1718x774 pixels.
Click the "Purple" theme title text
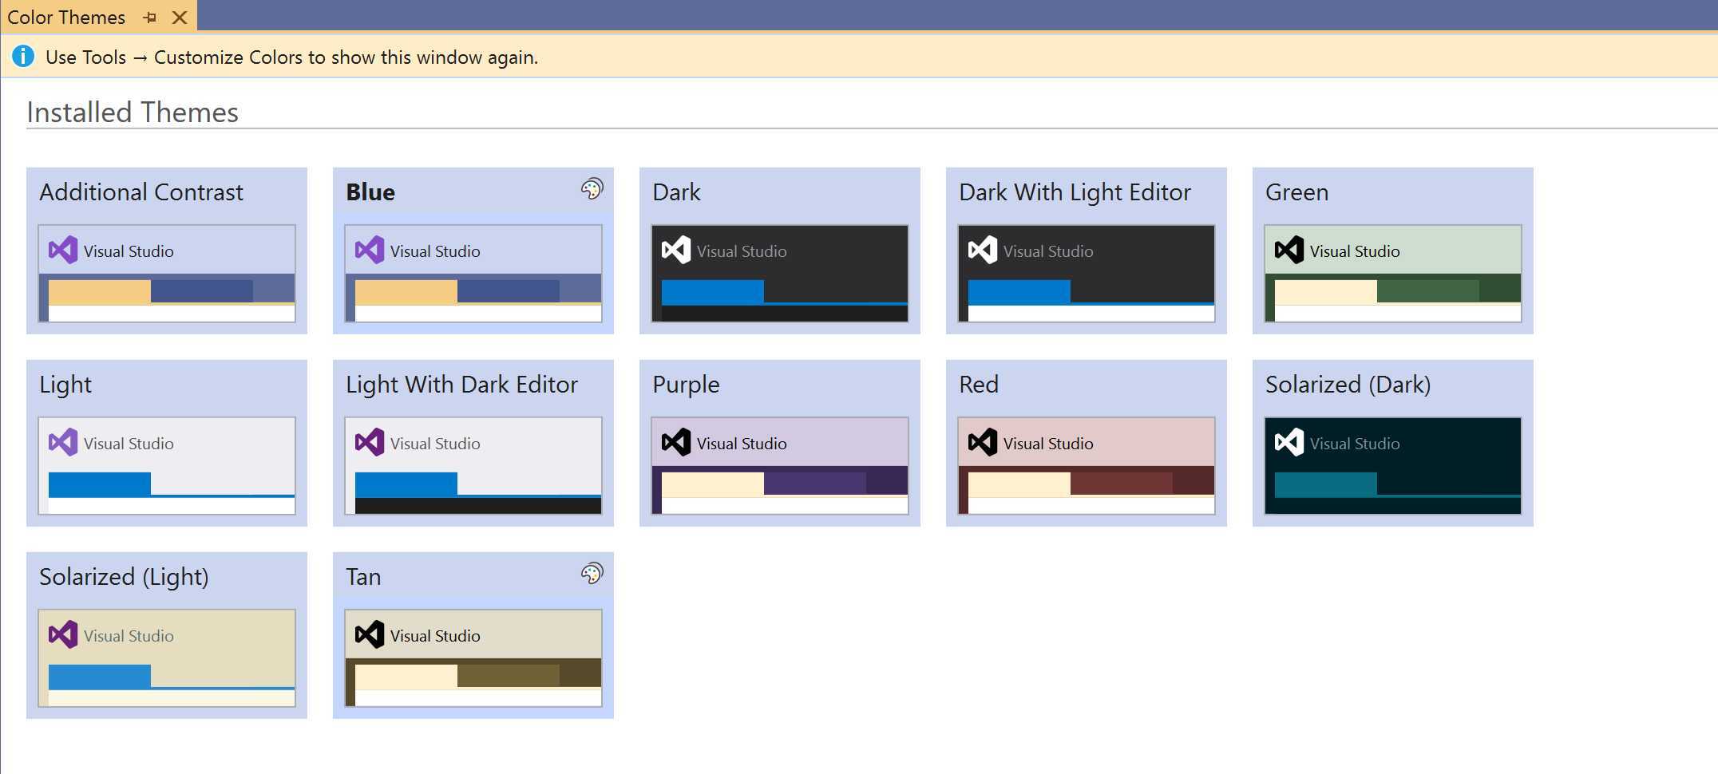click(x=686, y=385)
